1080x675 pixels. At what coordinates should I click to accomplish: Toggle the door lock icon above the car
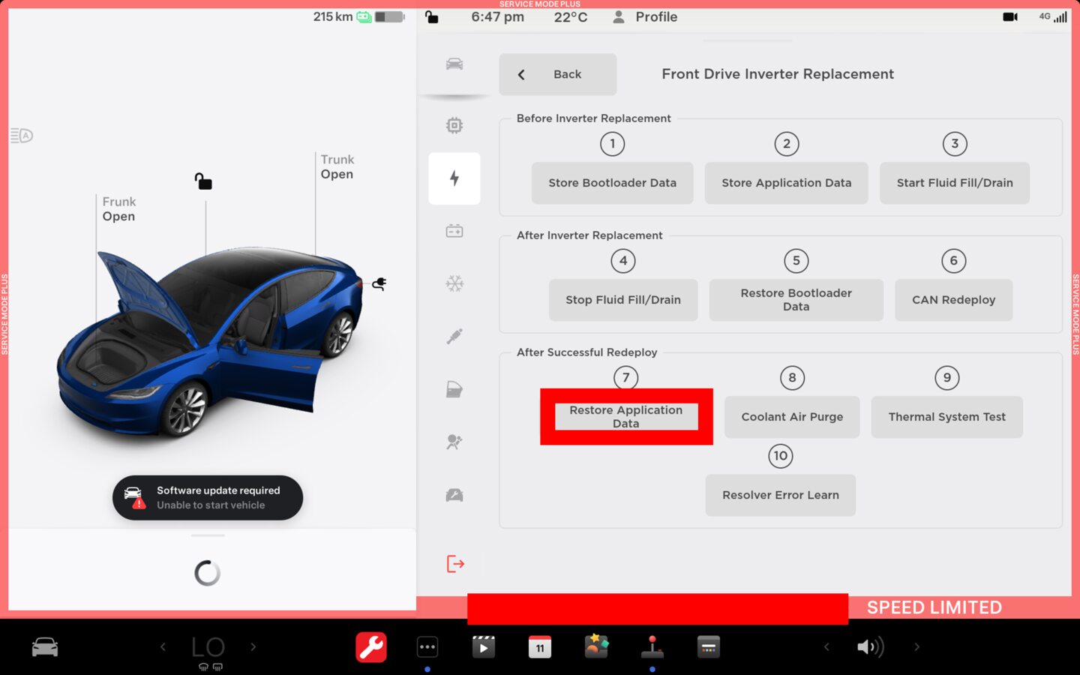(203, 181)
